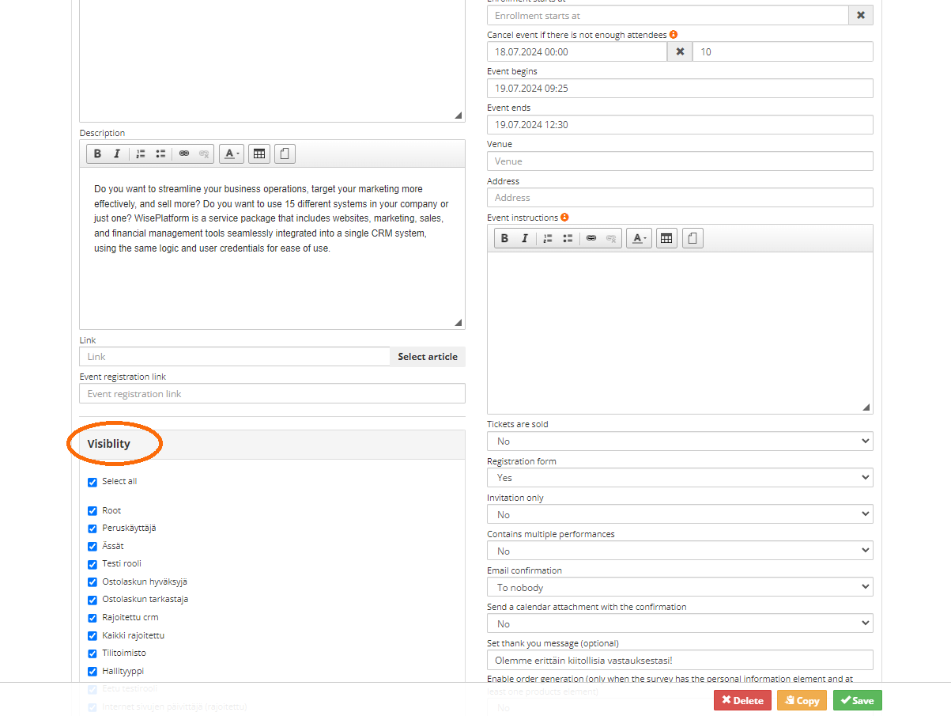
Task: Open the Registration form dropdown
Action: coord(680,477)
